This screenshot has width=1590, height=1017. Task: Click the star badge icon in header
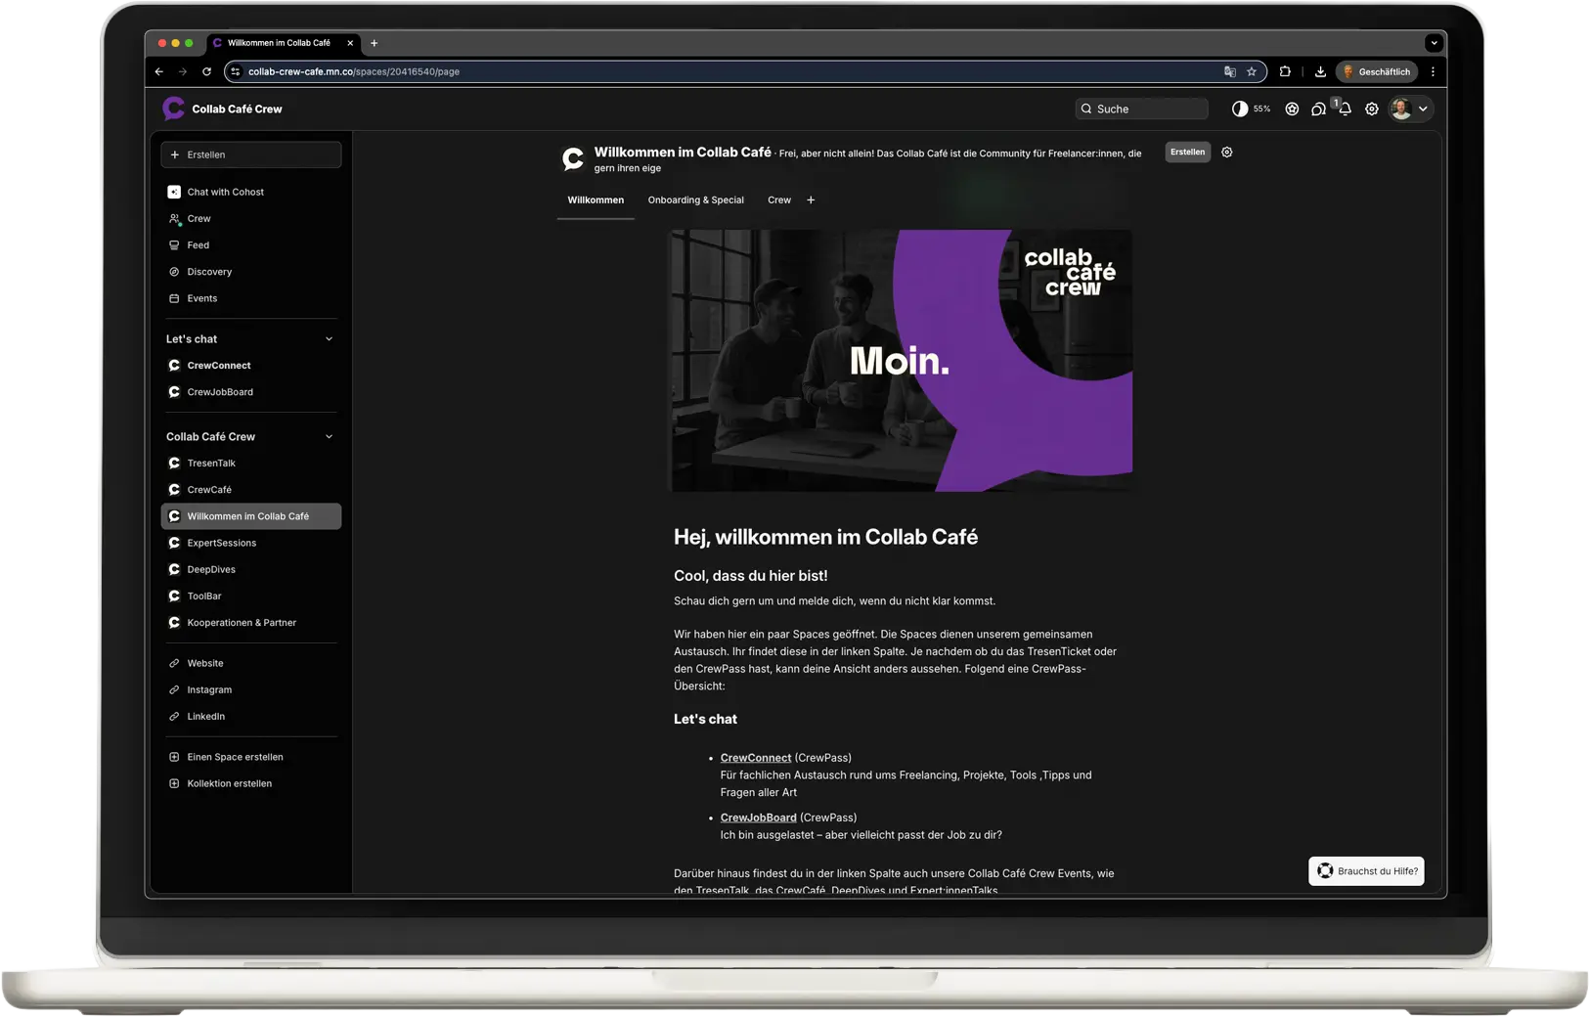tap(1292, 110)
